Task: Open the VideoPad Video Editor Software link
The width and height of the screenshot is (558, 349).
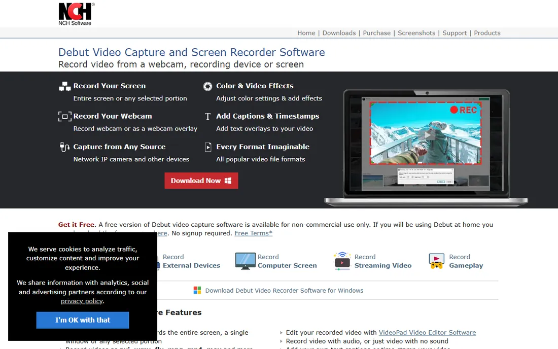Action: point(427,332)
